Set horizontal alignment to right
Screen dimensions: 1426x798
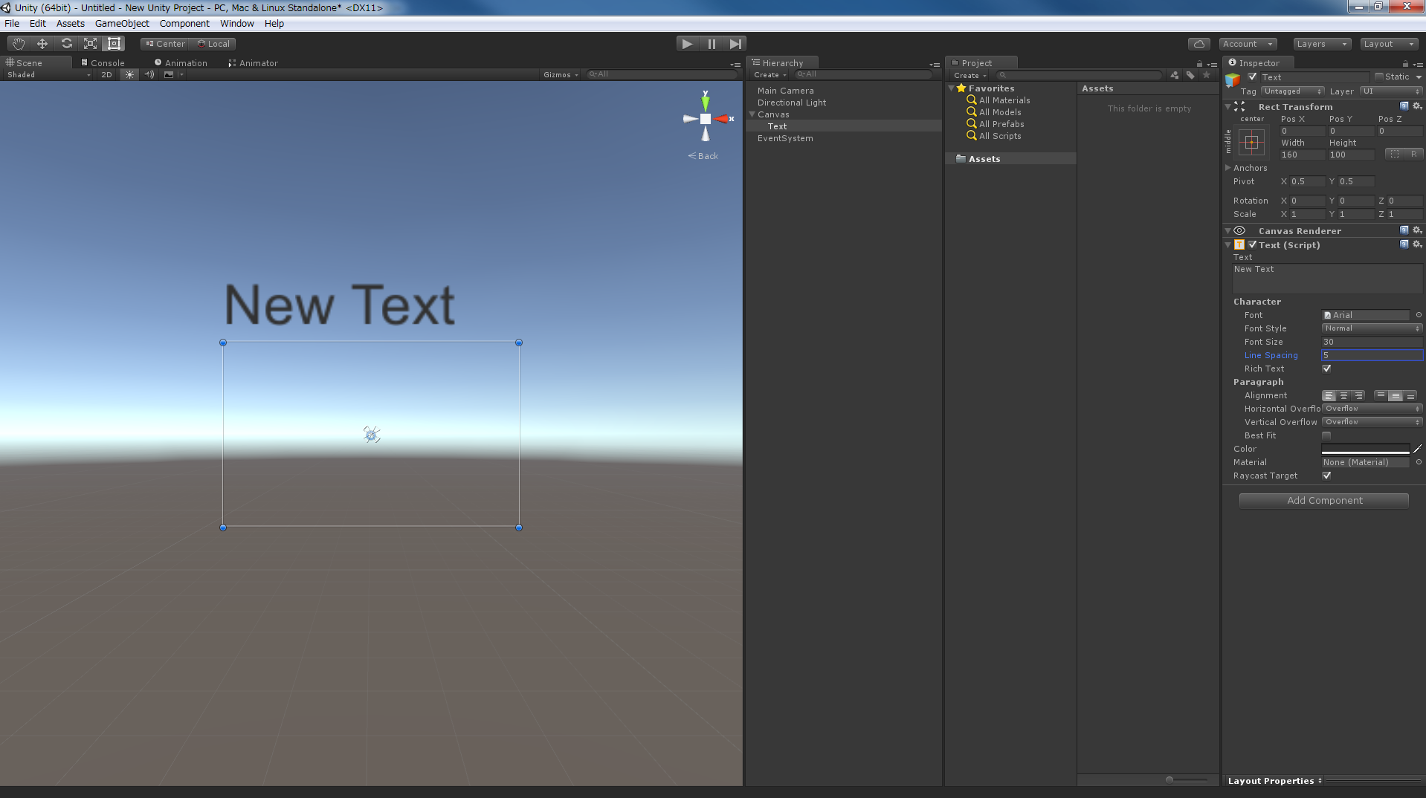(x=1358, y=396)
